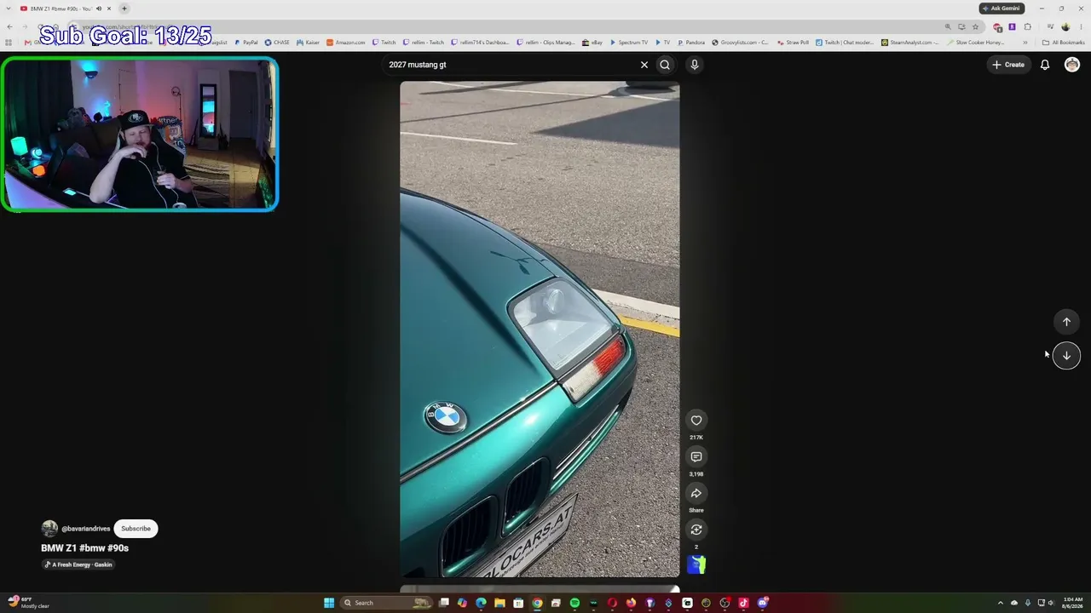Screen dimensions: 1091x613
Task: Open the Straw Poll bookmark
Action: tap(793, 42)
